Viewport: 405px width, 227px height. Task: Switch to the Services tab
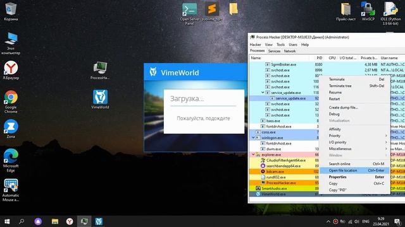tap(274, 51)
